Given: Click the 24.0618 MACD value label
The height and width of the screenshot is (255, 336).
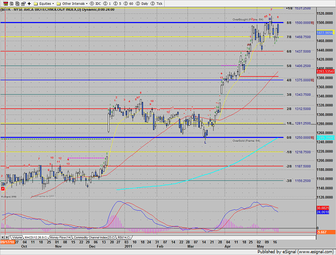Looking at the screenshot, I should 323,212.
